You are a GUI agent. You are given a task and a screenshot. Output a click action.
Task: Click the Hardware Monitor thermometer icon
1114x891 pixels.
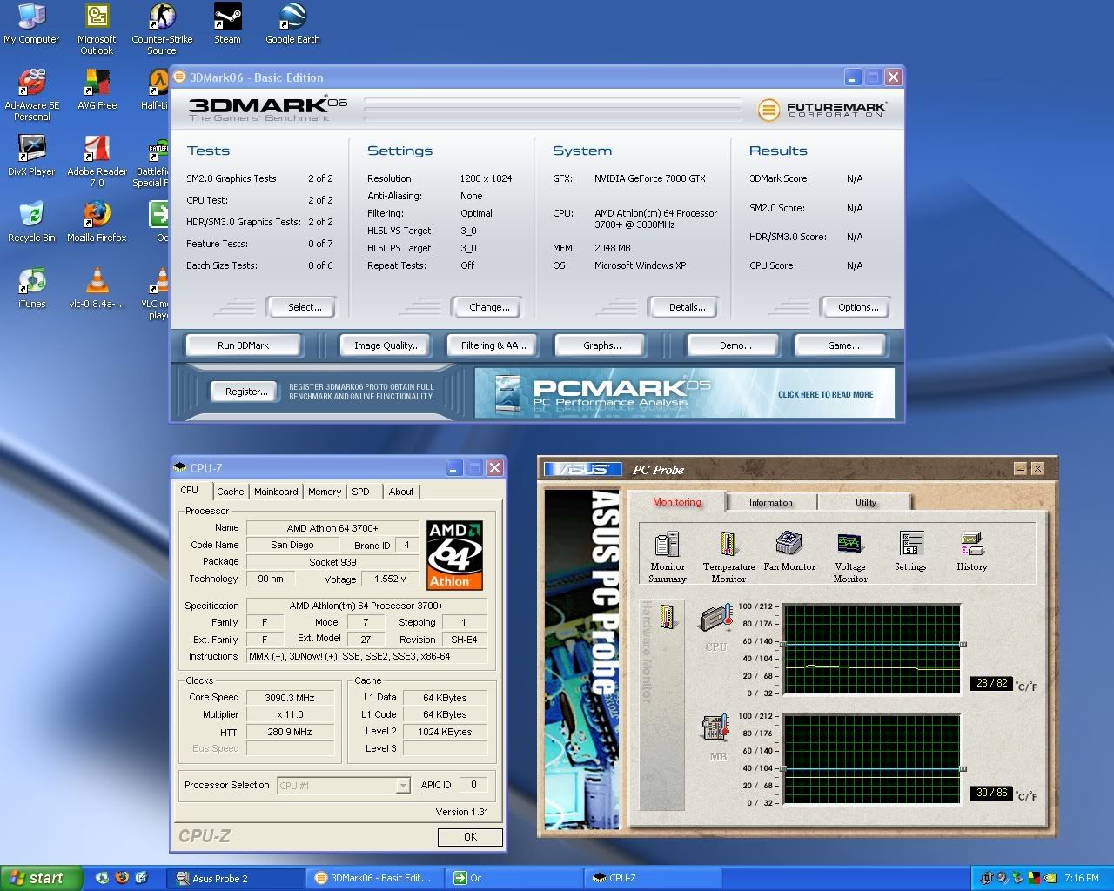[668, 617]
